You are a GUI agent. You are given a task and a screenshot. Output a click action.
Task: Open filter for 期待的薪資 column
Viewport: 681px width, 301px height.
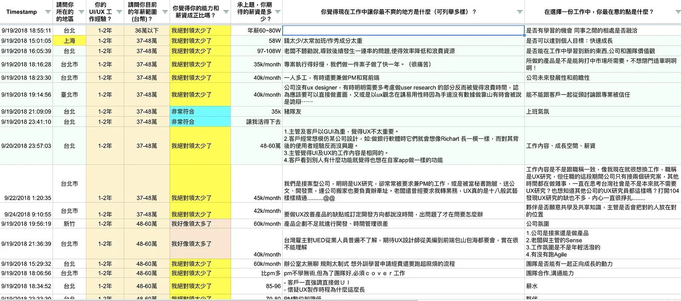tap(278, 12)
